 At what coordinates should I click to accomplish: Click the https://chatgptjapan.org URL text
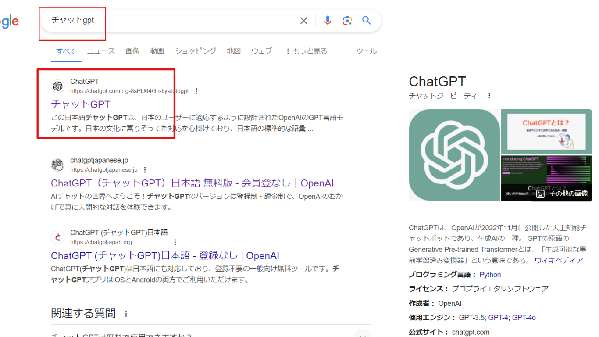click(x=101, y=242)
